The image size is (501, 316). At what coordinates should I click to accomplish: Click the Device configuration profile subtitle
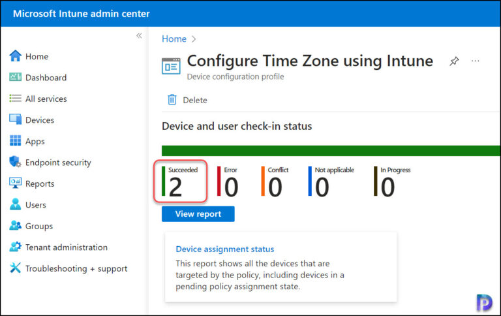click(235, 77)
